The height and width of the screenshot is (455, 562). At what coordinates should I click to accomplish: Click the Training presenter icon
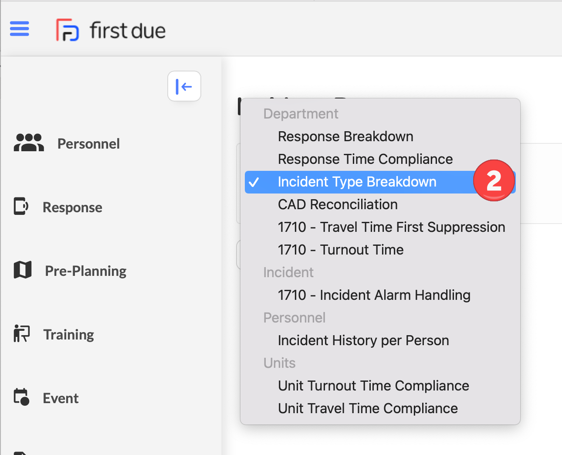pos(21,334)
